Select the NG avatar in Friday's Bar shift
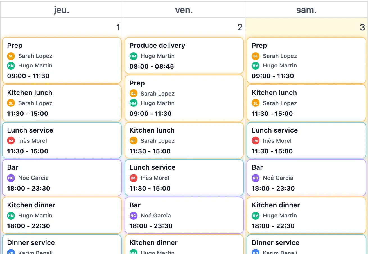The width and height of the screenshot is (368, 254). pyautogui.click(x=133, y=216)
